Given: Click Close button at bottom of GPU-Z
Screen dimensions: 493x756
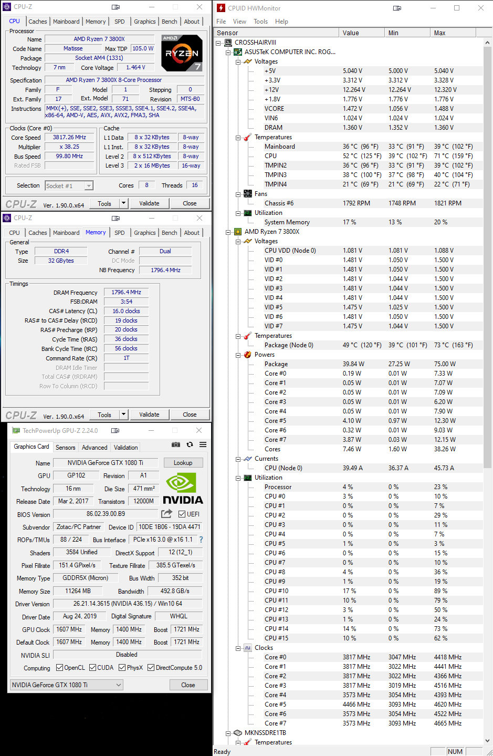Looking at the screenshot, I should coord(188,685).
